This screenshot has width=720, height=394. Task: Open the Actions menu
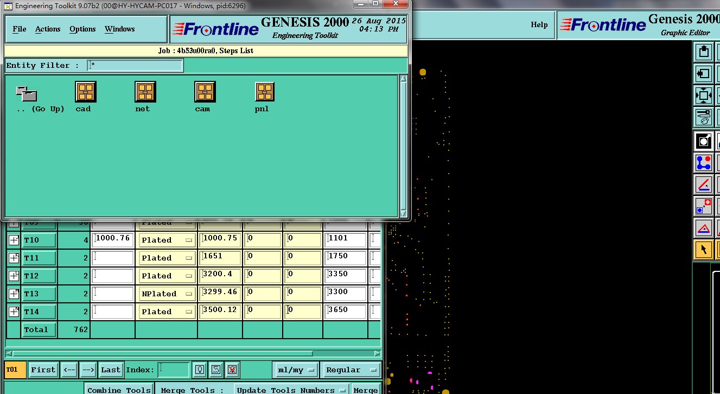click(x=48, y=29)
